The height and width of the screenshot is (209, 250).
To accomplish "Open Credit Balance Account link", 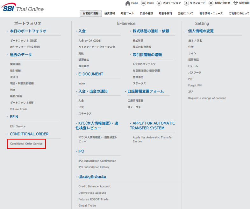I will [95, 186].
